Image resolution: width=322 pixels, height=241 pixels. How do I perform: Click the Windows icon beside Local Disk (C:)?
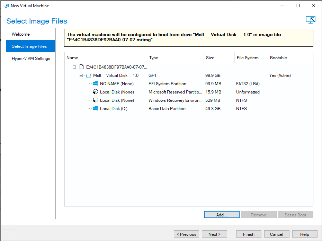96,109
